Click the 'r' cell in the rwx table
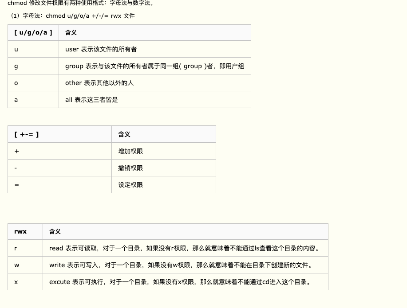 25,248
